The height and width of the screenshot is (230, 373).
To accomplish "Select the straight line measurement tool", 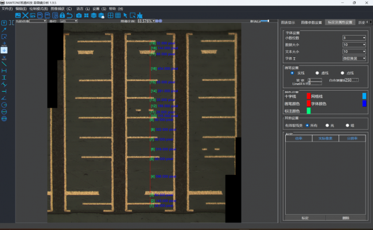I will coord(4,64).
